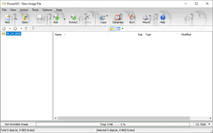Open the Options menu
The image size is (213, 133).
(47, 10)
